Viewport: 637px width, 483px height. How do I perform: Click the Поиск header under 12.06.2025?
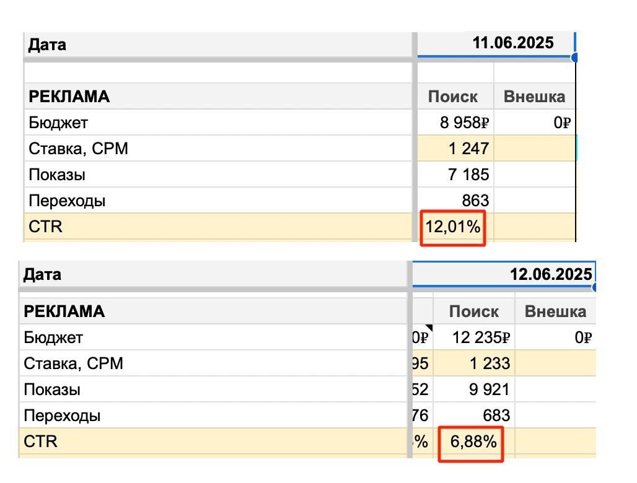coord(474,311)
